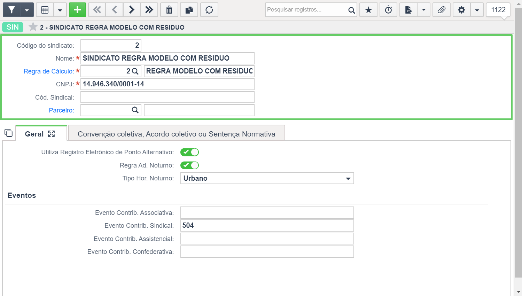Open the stopwatch timer button
The height and width of the screenshot is (296, 522).
point(389,10)
